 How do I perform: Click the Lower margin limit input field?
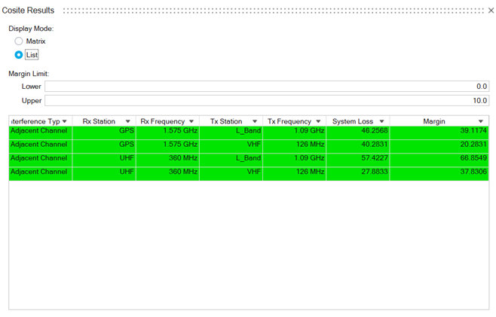click(x=267, y=87)
